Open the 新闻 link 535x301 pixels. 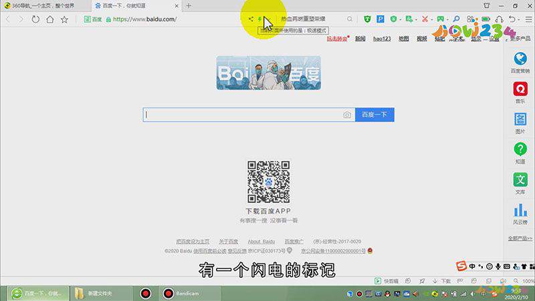pyautogui.click(x=360, y=39)
